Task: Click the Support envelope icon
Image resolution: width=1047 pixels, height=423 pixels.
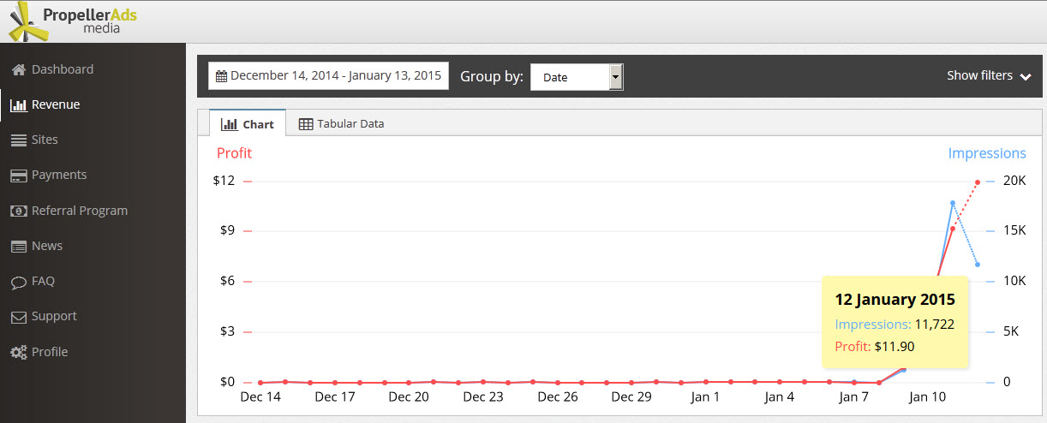Action: (18, 317)
